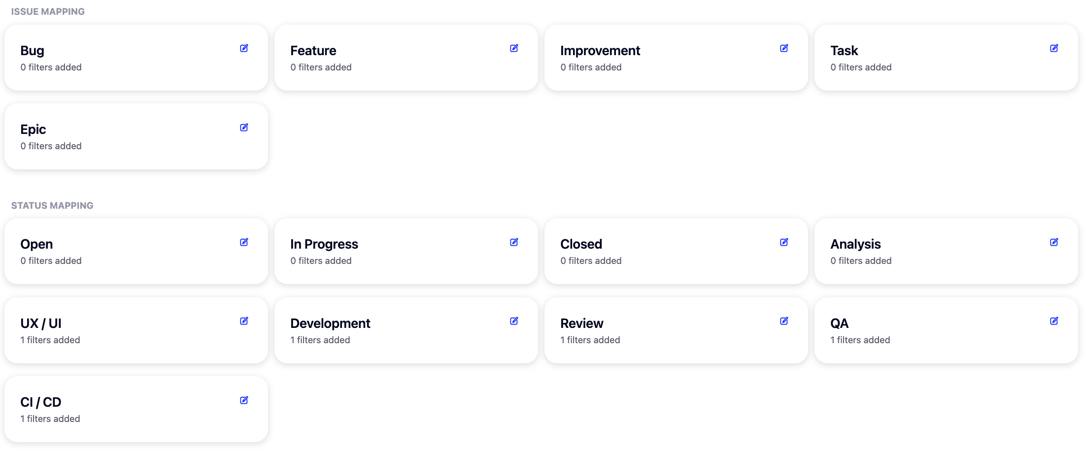Click the Review card heading
This screenshot has height=451, width=1086.
coord(581,323)
